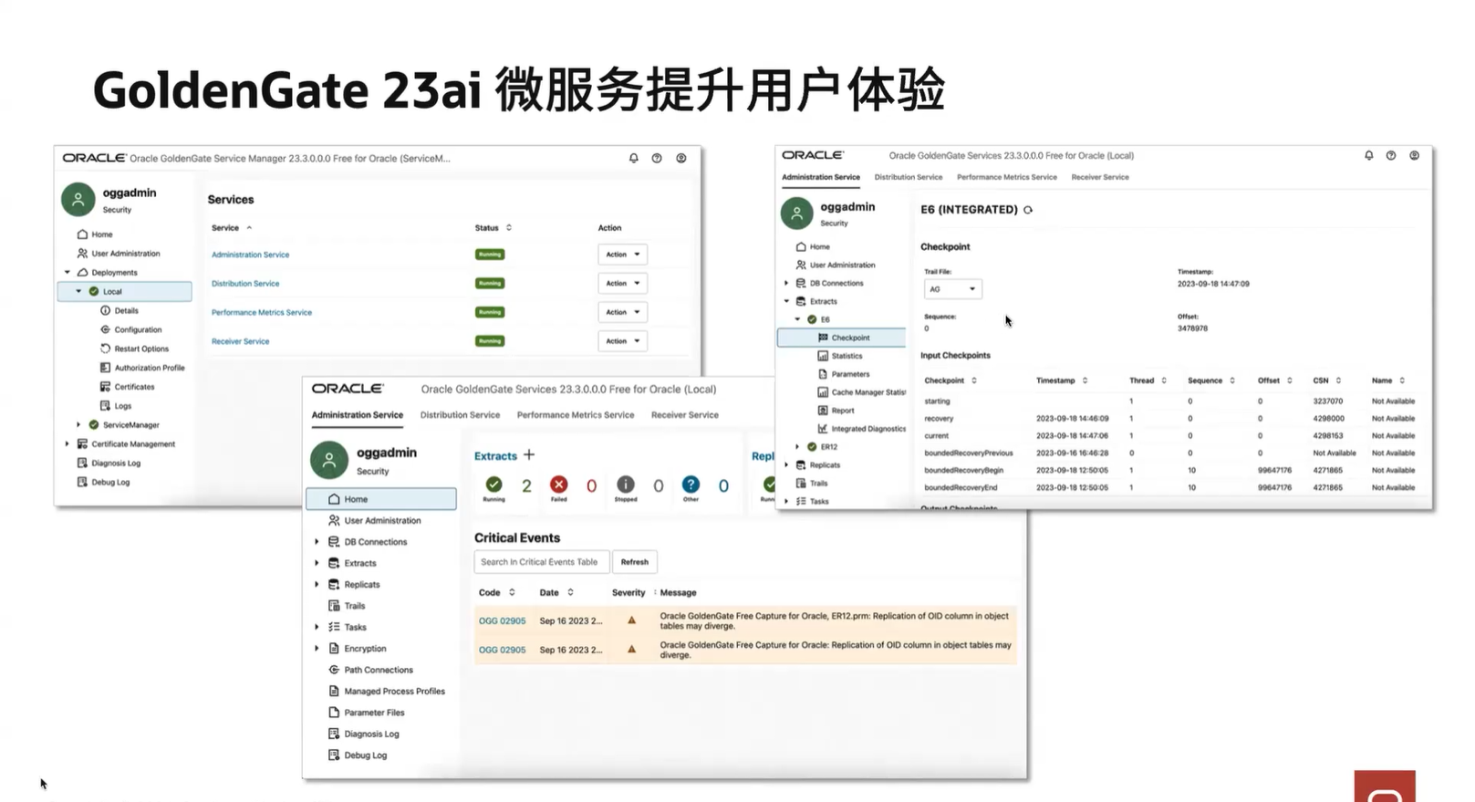
Task: Collapse the Deployments tree node
Action: click(68, 272)
